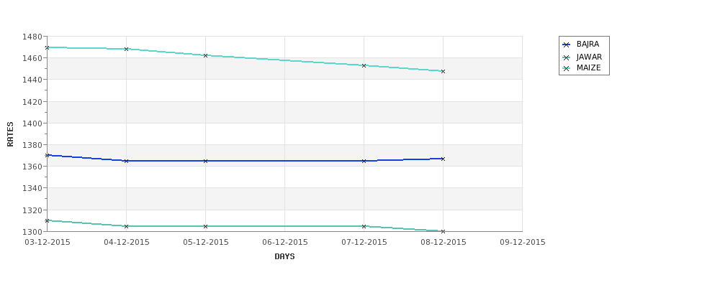Select MAIZE data point on 08-12-2015
Screen dimensions: 702x308
[444, 71]
